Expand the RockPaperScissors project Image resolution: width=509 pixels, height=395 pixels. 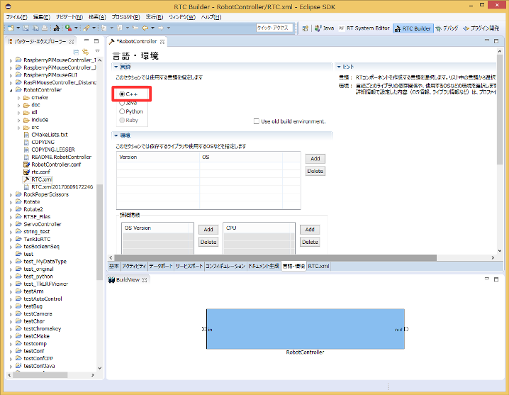pyautogui.click(x=11, y=194)
